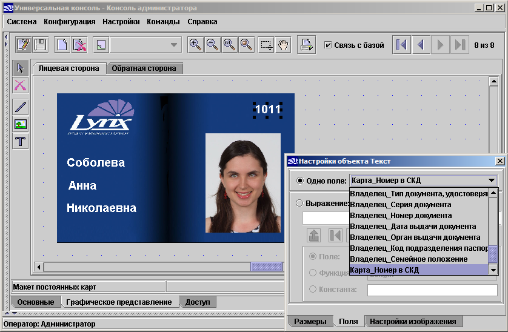This screenshot has height=332, width=508.
Task: Open the Настройки menu
Action: (121, 22)
